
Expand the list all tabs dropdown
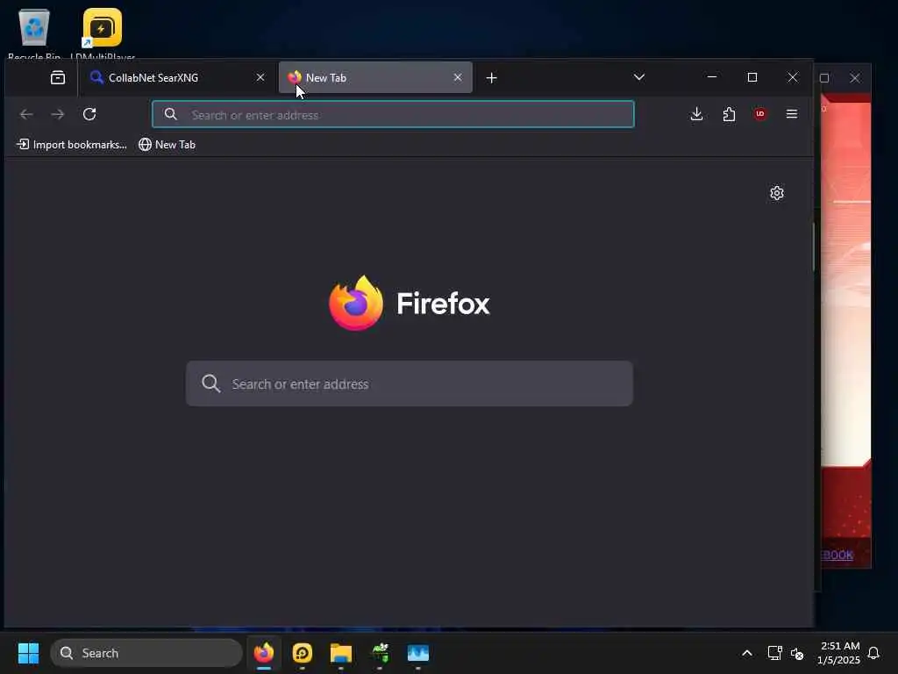pos(639,77)
